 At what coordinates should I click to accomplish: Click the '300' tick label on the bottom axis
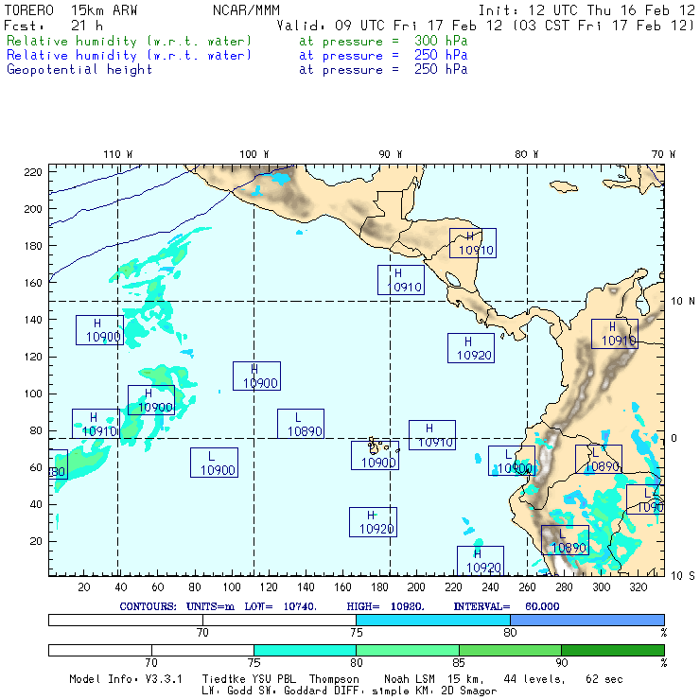point(601,587)
